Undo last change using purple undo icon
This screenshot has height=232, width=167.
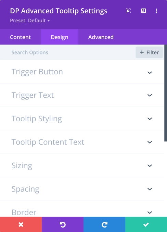tap(63, 224)
